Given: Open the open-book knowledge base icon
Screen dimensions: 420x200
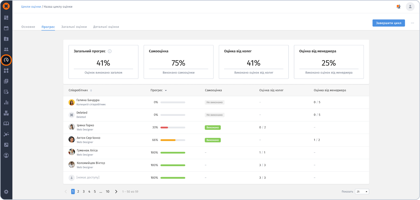Looking at the screenshot, I should click(x=6, y=123).
